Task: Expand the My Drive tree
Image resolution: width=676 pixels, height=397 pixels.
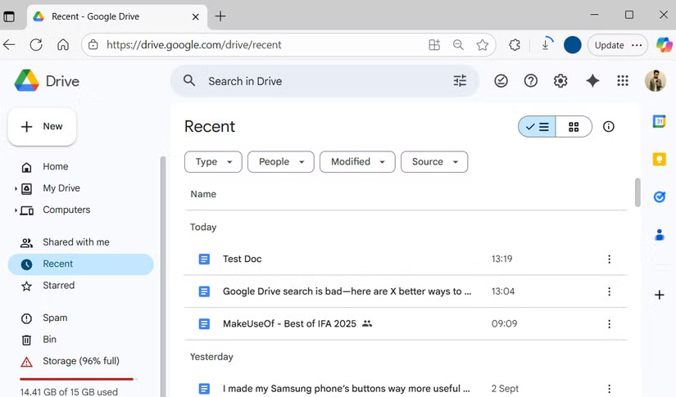Action: click(x=16, y=189)
